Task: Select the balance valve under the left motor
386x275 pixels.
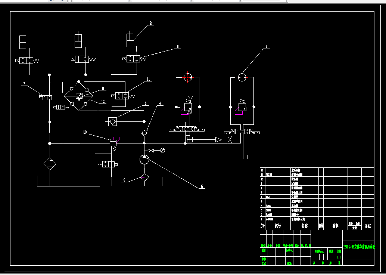Action: [x=188, y=108]
